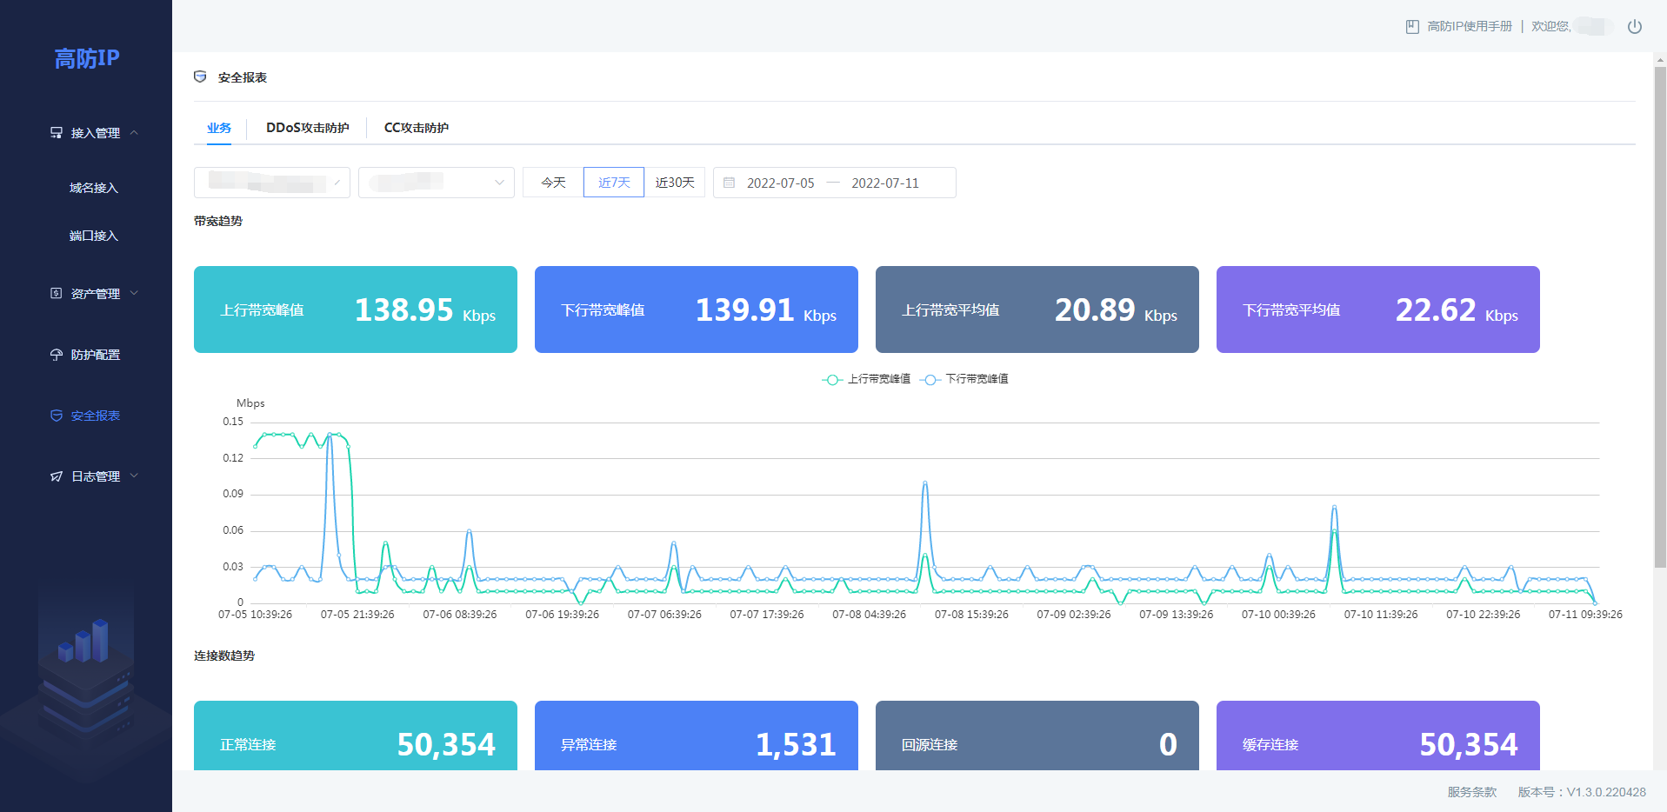Open 域名接入 in sidebar
This screenshot has height=812, width=1667.
click(x=93, y=188)
